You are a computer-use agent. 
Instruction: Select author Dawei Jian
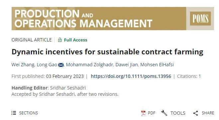(x=127, y=65)
